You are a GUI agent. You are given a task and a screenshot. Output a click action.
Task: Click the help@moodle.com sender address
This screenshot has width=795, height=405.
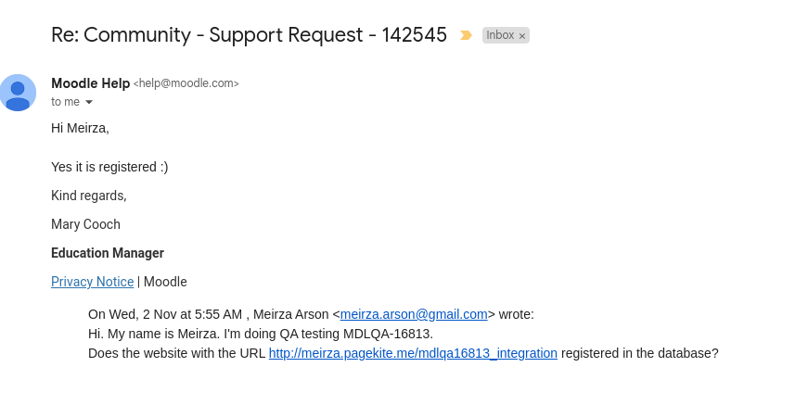[186, 83]
